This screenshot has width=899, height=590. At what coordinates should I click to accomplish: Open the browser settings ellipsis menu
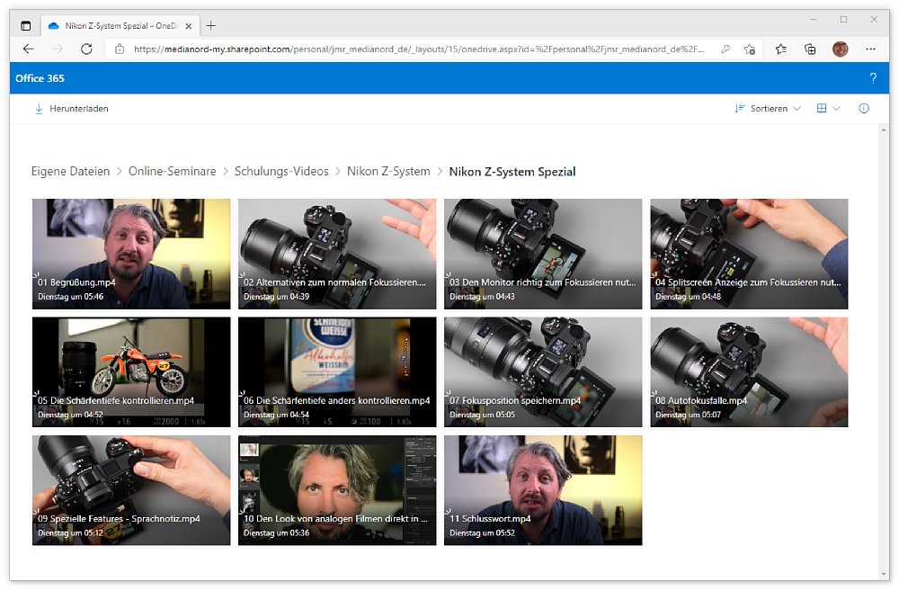[870, 49]
